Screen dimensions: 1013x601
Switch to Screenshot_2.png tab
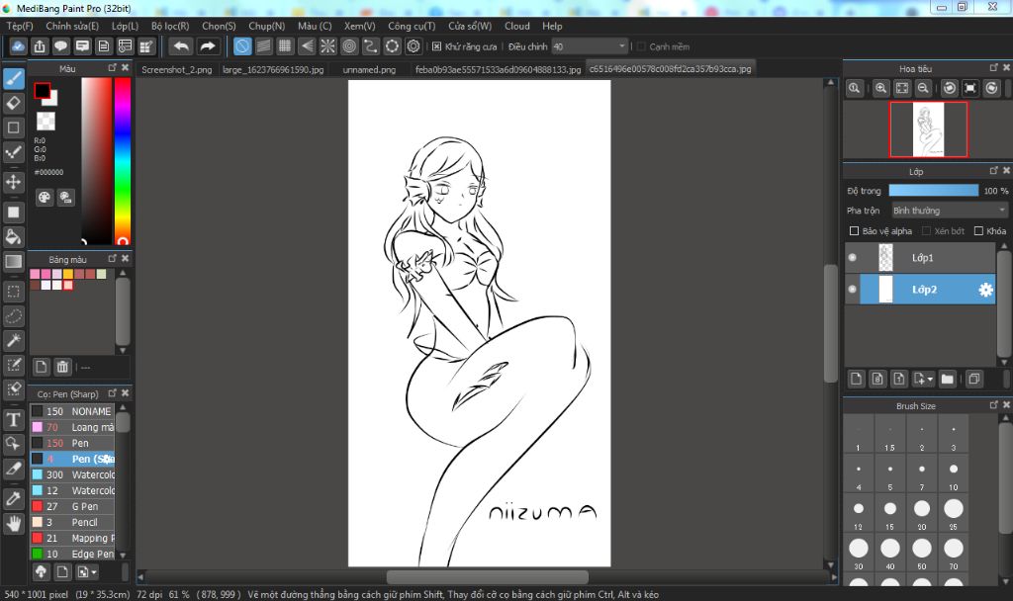[x=176, y=69]
